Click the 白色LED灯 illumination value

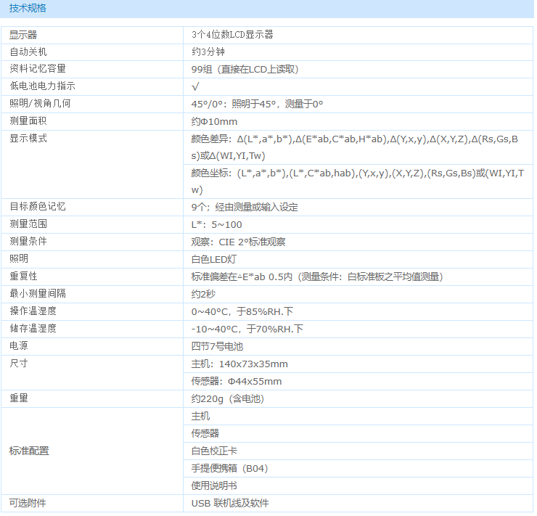(213, 259)
